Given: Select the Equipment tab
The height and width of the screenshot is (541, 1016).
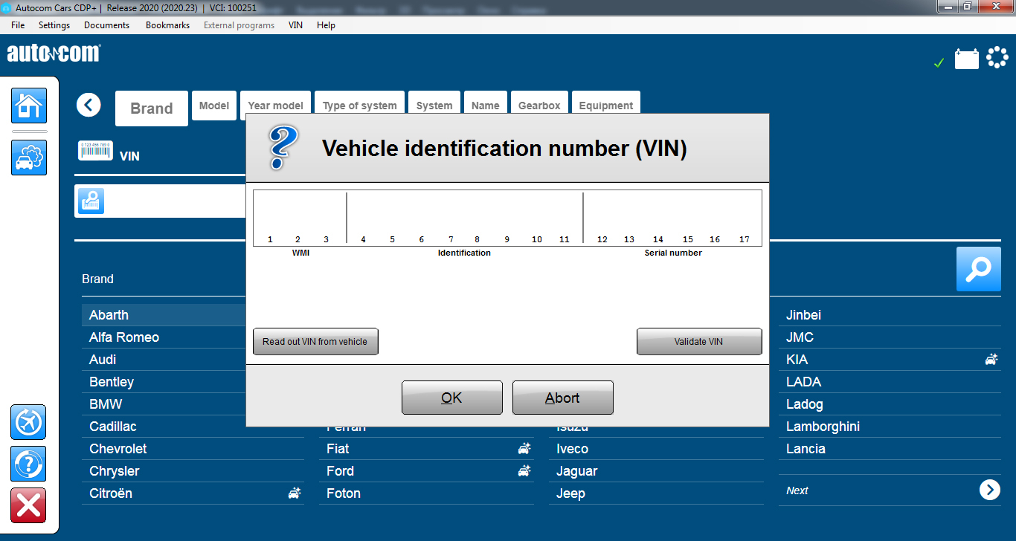Looking at the screenshot, I should (606, 103).
